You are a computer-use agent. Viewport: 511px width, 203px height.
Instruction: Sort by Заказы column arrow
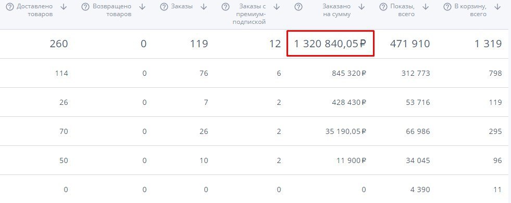204,7
